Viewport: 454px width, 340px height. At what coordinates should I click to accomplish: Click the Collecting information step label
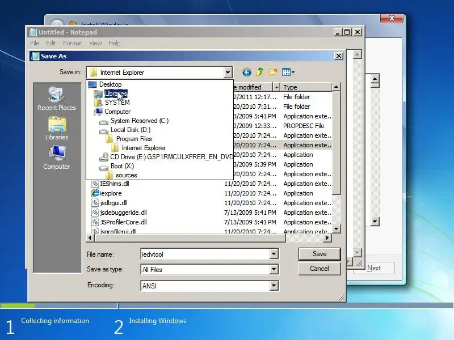[x=55, y=321]
